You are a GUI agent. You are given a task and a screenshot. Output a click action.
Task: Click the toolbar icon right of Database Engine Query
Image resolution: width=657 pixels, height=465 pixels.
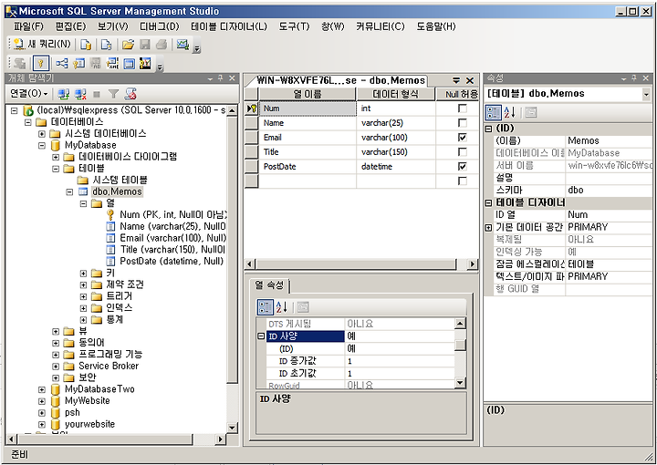tap(107, 45)
